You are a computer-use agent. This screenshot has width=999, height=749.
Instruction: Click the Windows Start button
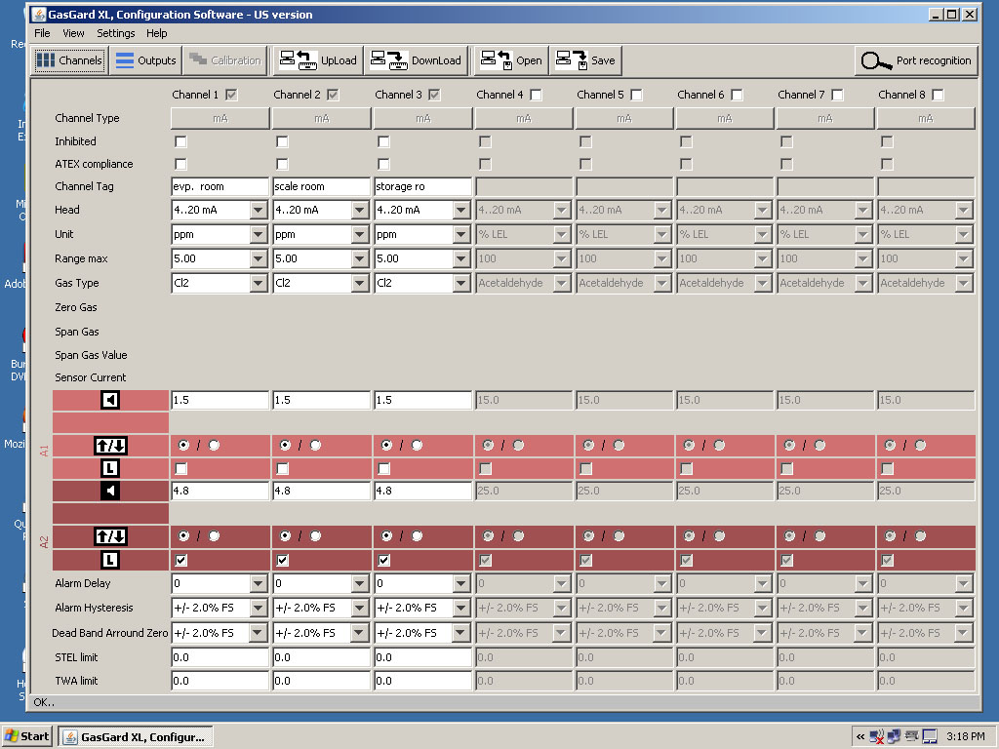26,737
